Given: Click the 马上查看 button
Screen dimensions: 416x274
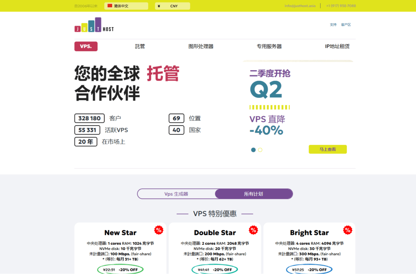Looking at the screenshot, I should tap(327, 149).
